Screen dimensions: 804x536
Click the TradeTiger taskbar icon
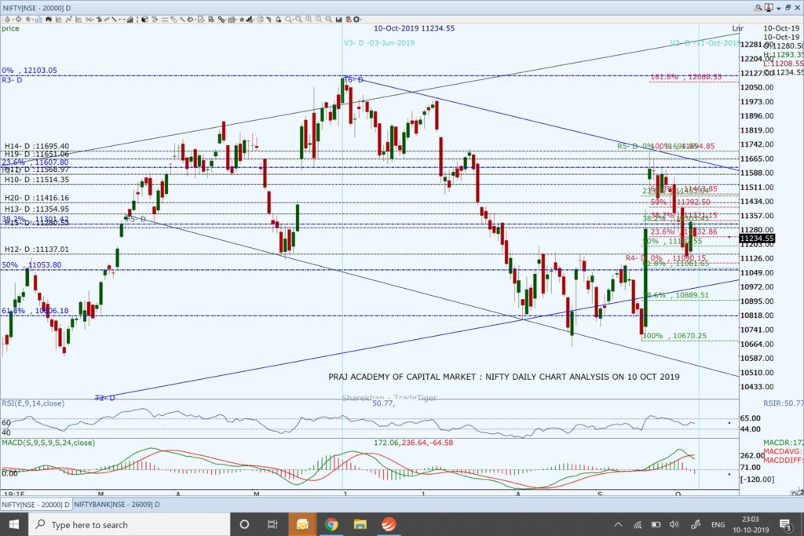click(x=389, y=524)
